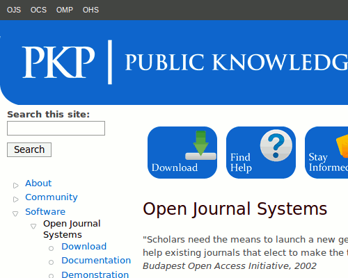This screenshot has height=278, width=348.
Task: Expand the About menu triangle
Action: click(x=16, y=186)
